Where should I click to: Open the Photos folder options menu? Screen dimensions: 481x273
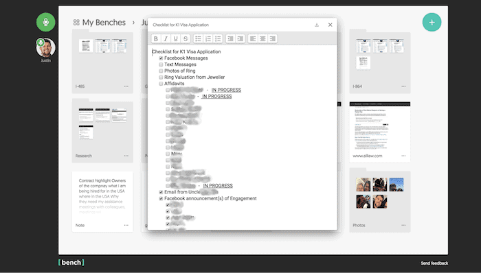coord(403,225)
